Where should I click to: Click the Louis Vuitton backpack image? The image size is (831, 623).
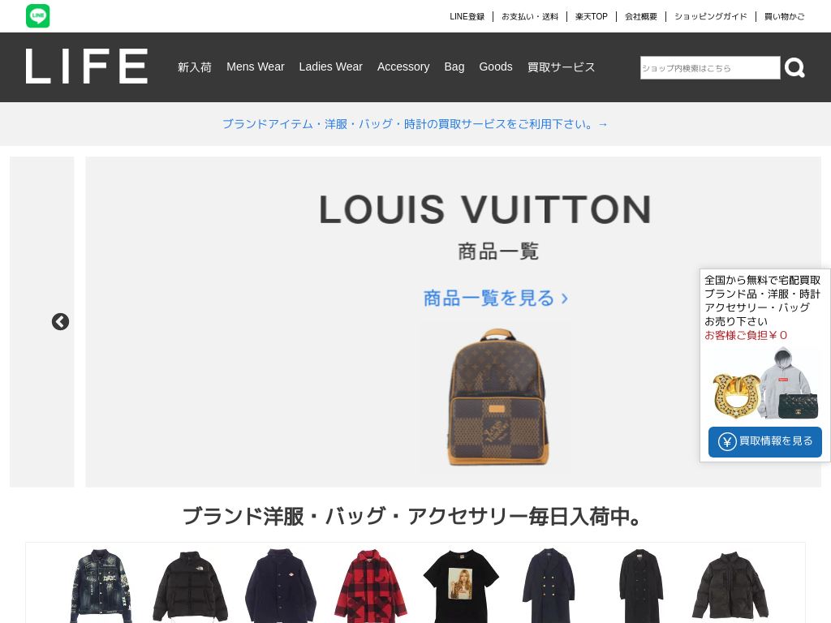497,397
